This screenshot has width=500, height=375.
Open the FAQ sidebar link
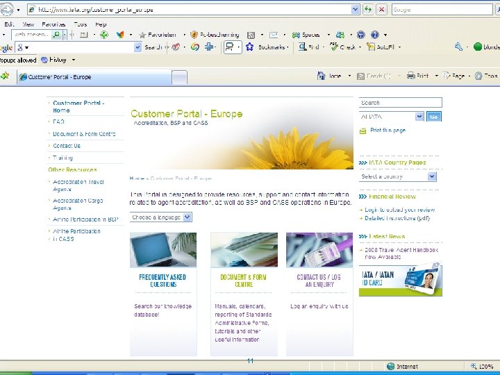coord(58,122)
